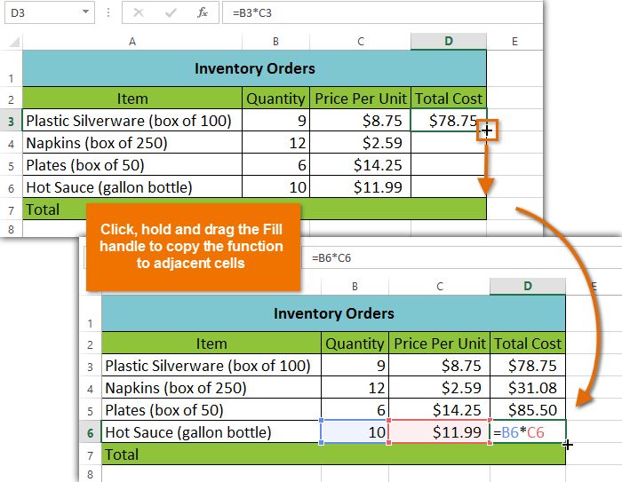Click the Total row label in top sheet
622x482 pixels.
point(43,209)
